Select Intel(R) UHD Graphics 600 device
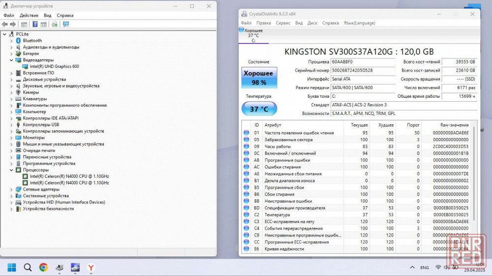The width and height of the screenshot is (492, 276). (54, 66)
